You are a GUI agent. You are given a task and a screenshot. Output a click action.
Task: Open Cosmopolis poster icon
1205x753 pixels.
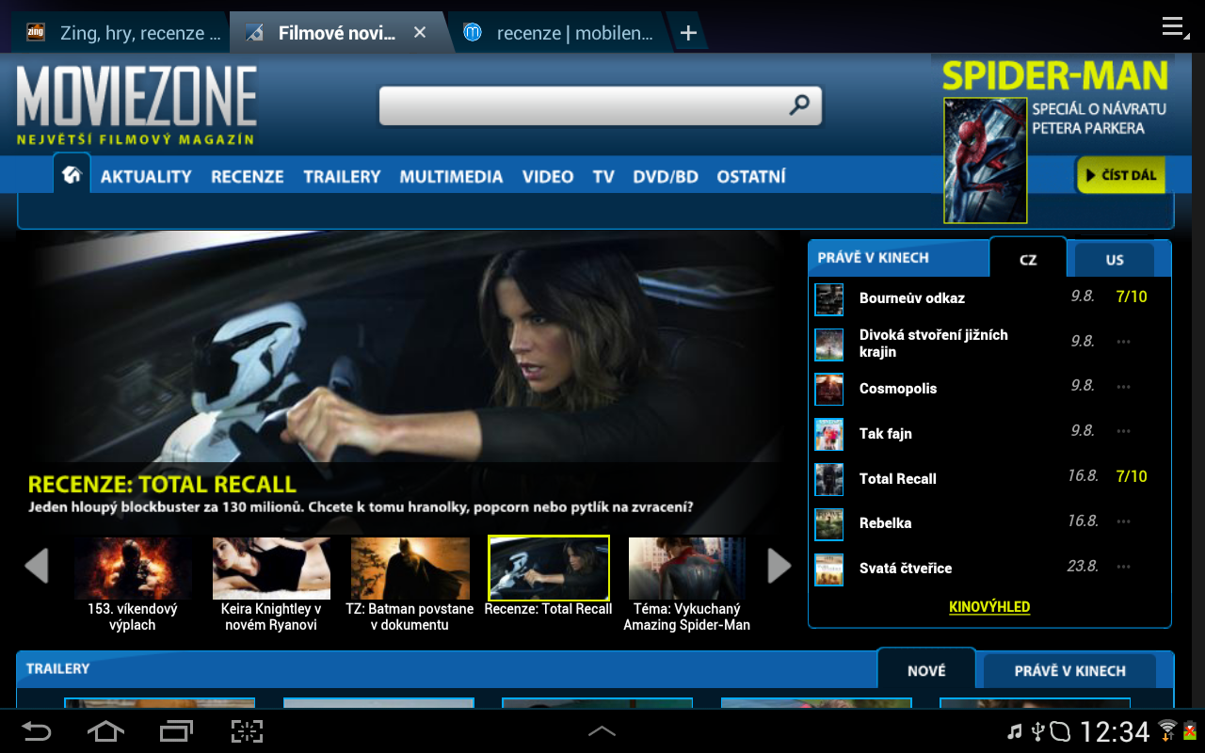(828, 389)
